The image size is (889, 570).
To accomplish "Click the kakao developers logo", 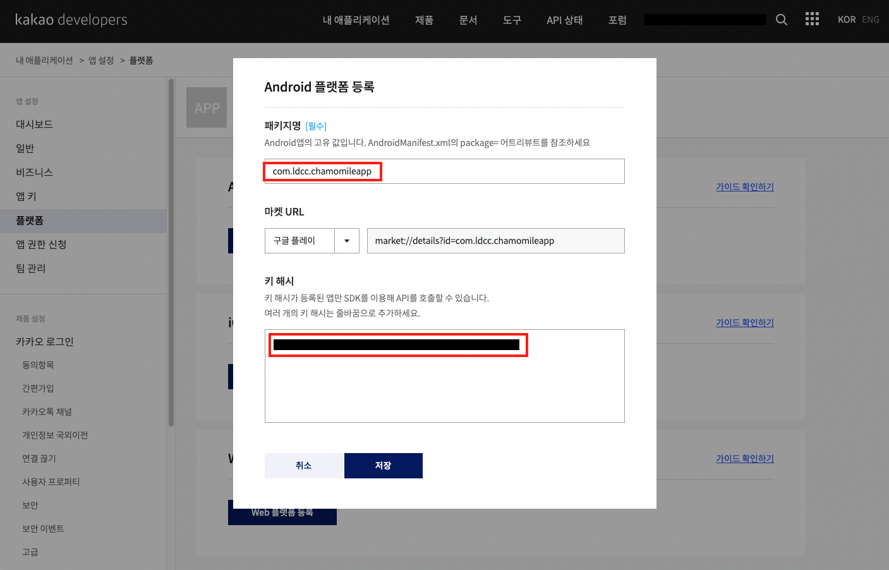I will pyautogui.click(x=71, y=20).
